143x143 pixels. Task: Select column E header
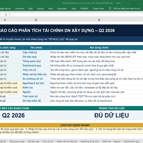99,20
